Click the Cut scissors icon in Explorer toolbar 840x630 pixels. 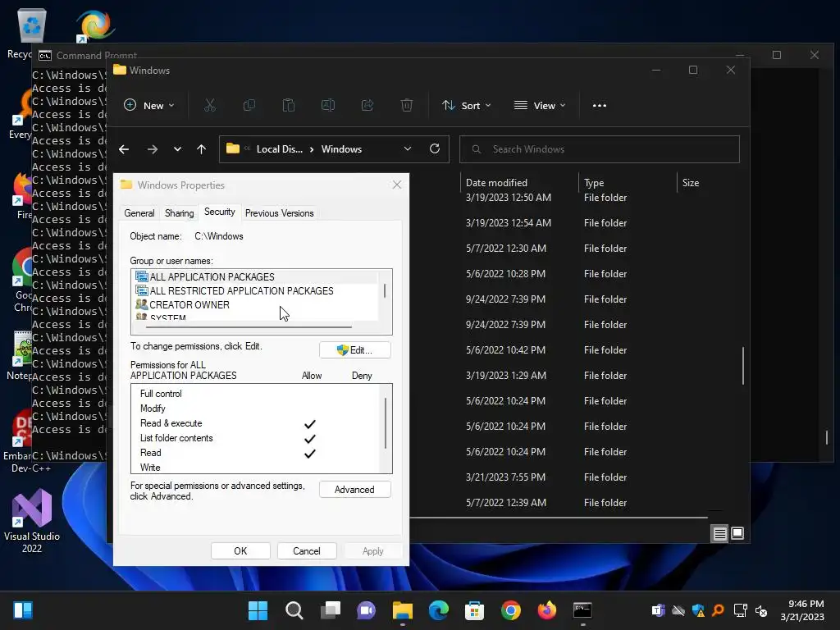(209, 106)
